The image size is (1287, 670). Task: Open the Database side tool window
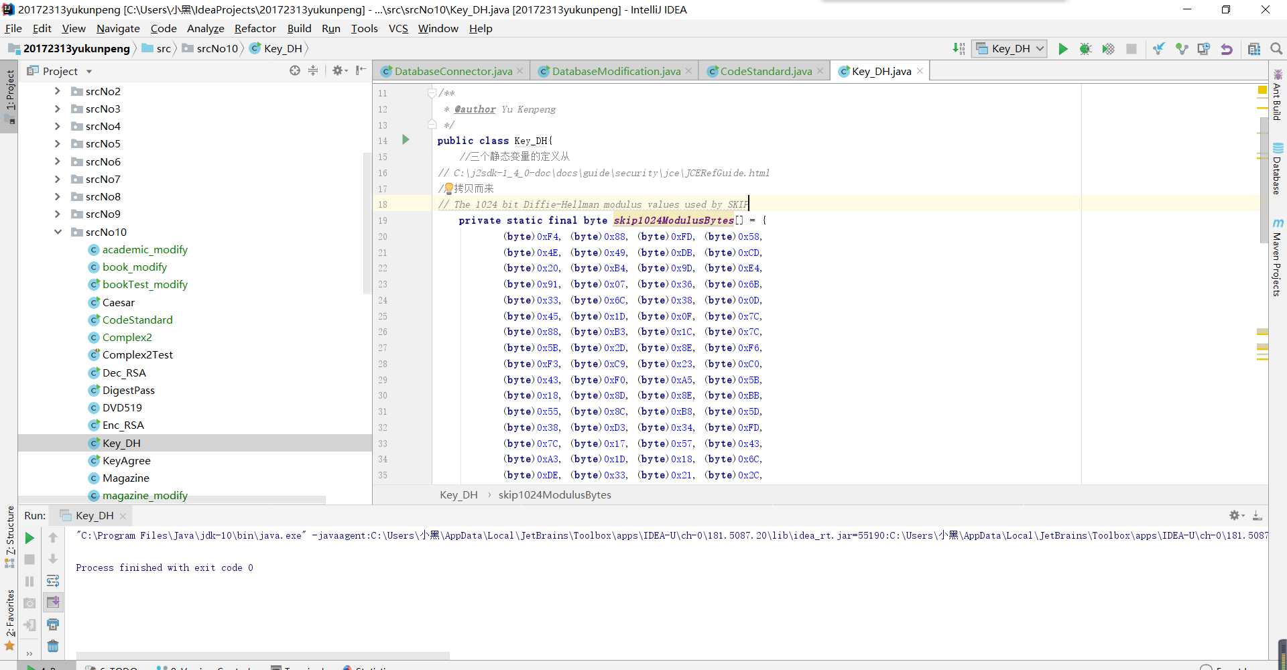click(1278, 169)
